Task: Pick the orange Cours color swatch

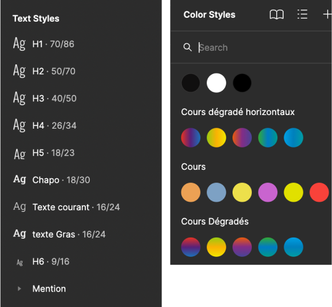Action: [190, 192]
